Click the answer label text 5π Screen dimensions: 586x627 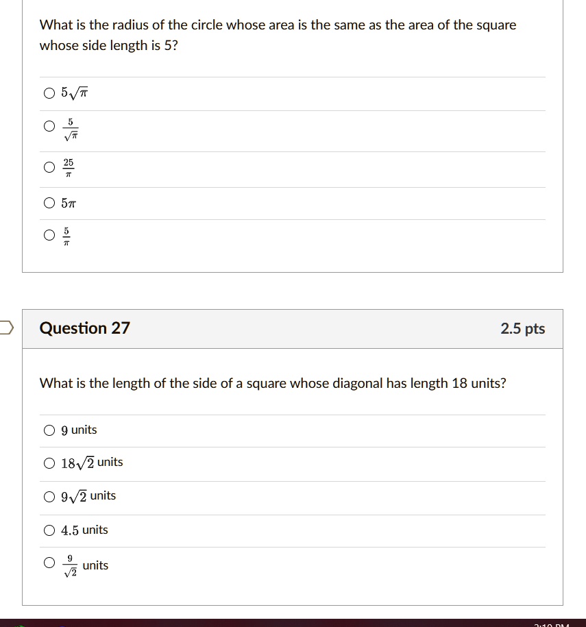point(68,203)
